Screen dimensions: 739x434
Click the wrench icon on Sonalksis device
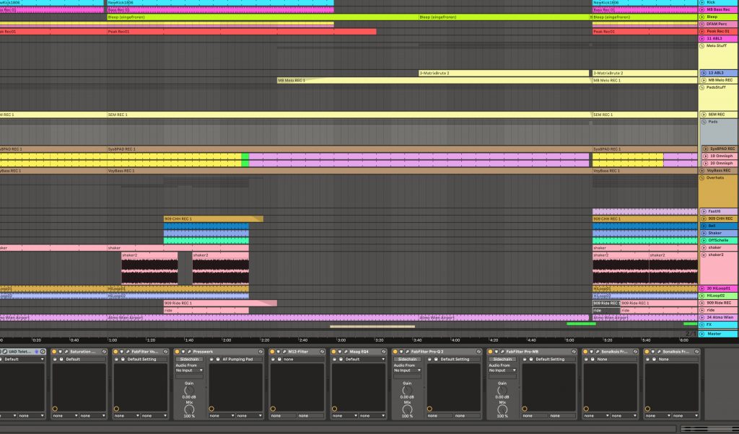597,351
